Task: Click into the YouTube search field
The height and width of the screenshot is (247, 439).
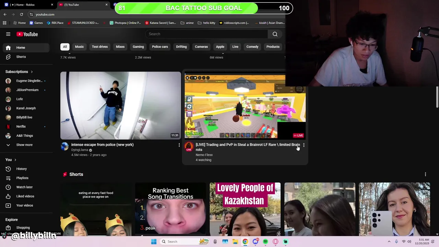Action: pos(206,34)
